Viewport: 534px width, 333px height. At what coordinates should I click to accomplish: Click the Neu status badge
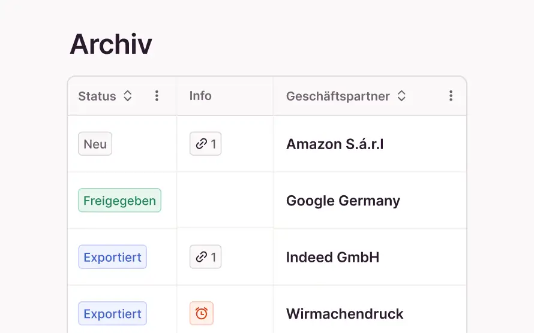(95, 144)
